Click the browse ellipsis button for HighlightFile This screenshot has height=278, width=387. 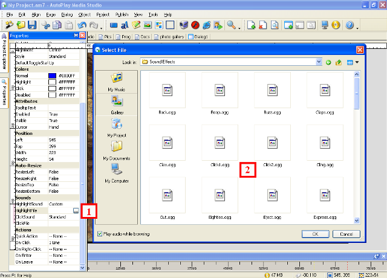(76, 211)
